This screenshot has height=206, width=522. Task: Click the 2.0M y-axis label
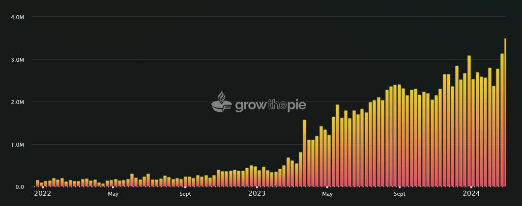17,102
